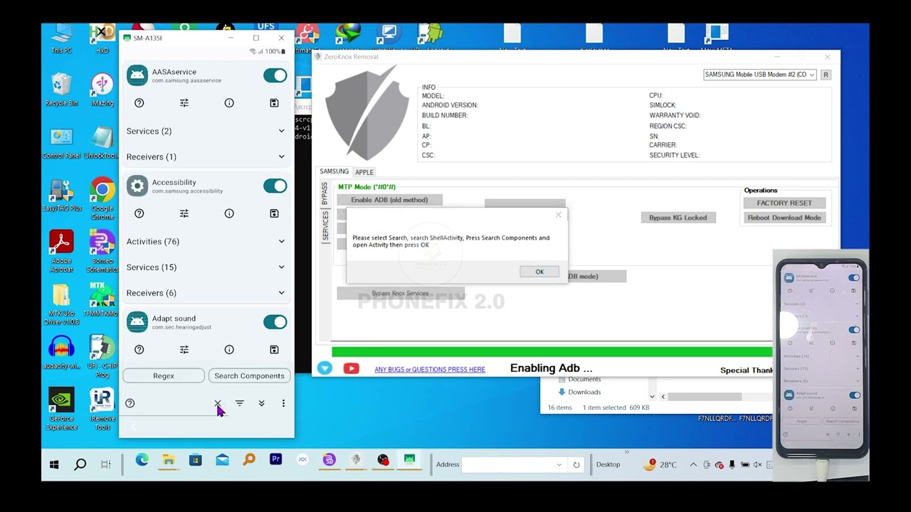Open info icon under Accessibility service
Screen dimensions: 911x512
[228, 213]
